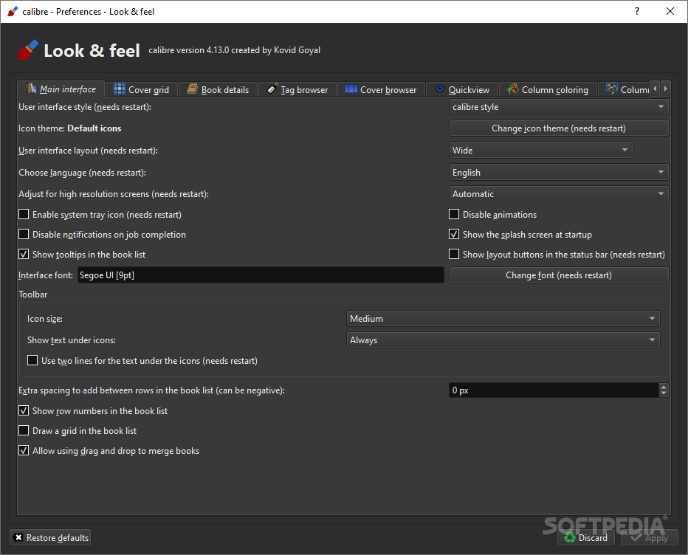Click the Book details tab book icon
Screen dimensions: 688x555
click(x=192, y=89)
